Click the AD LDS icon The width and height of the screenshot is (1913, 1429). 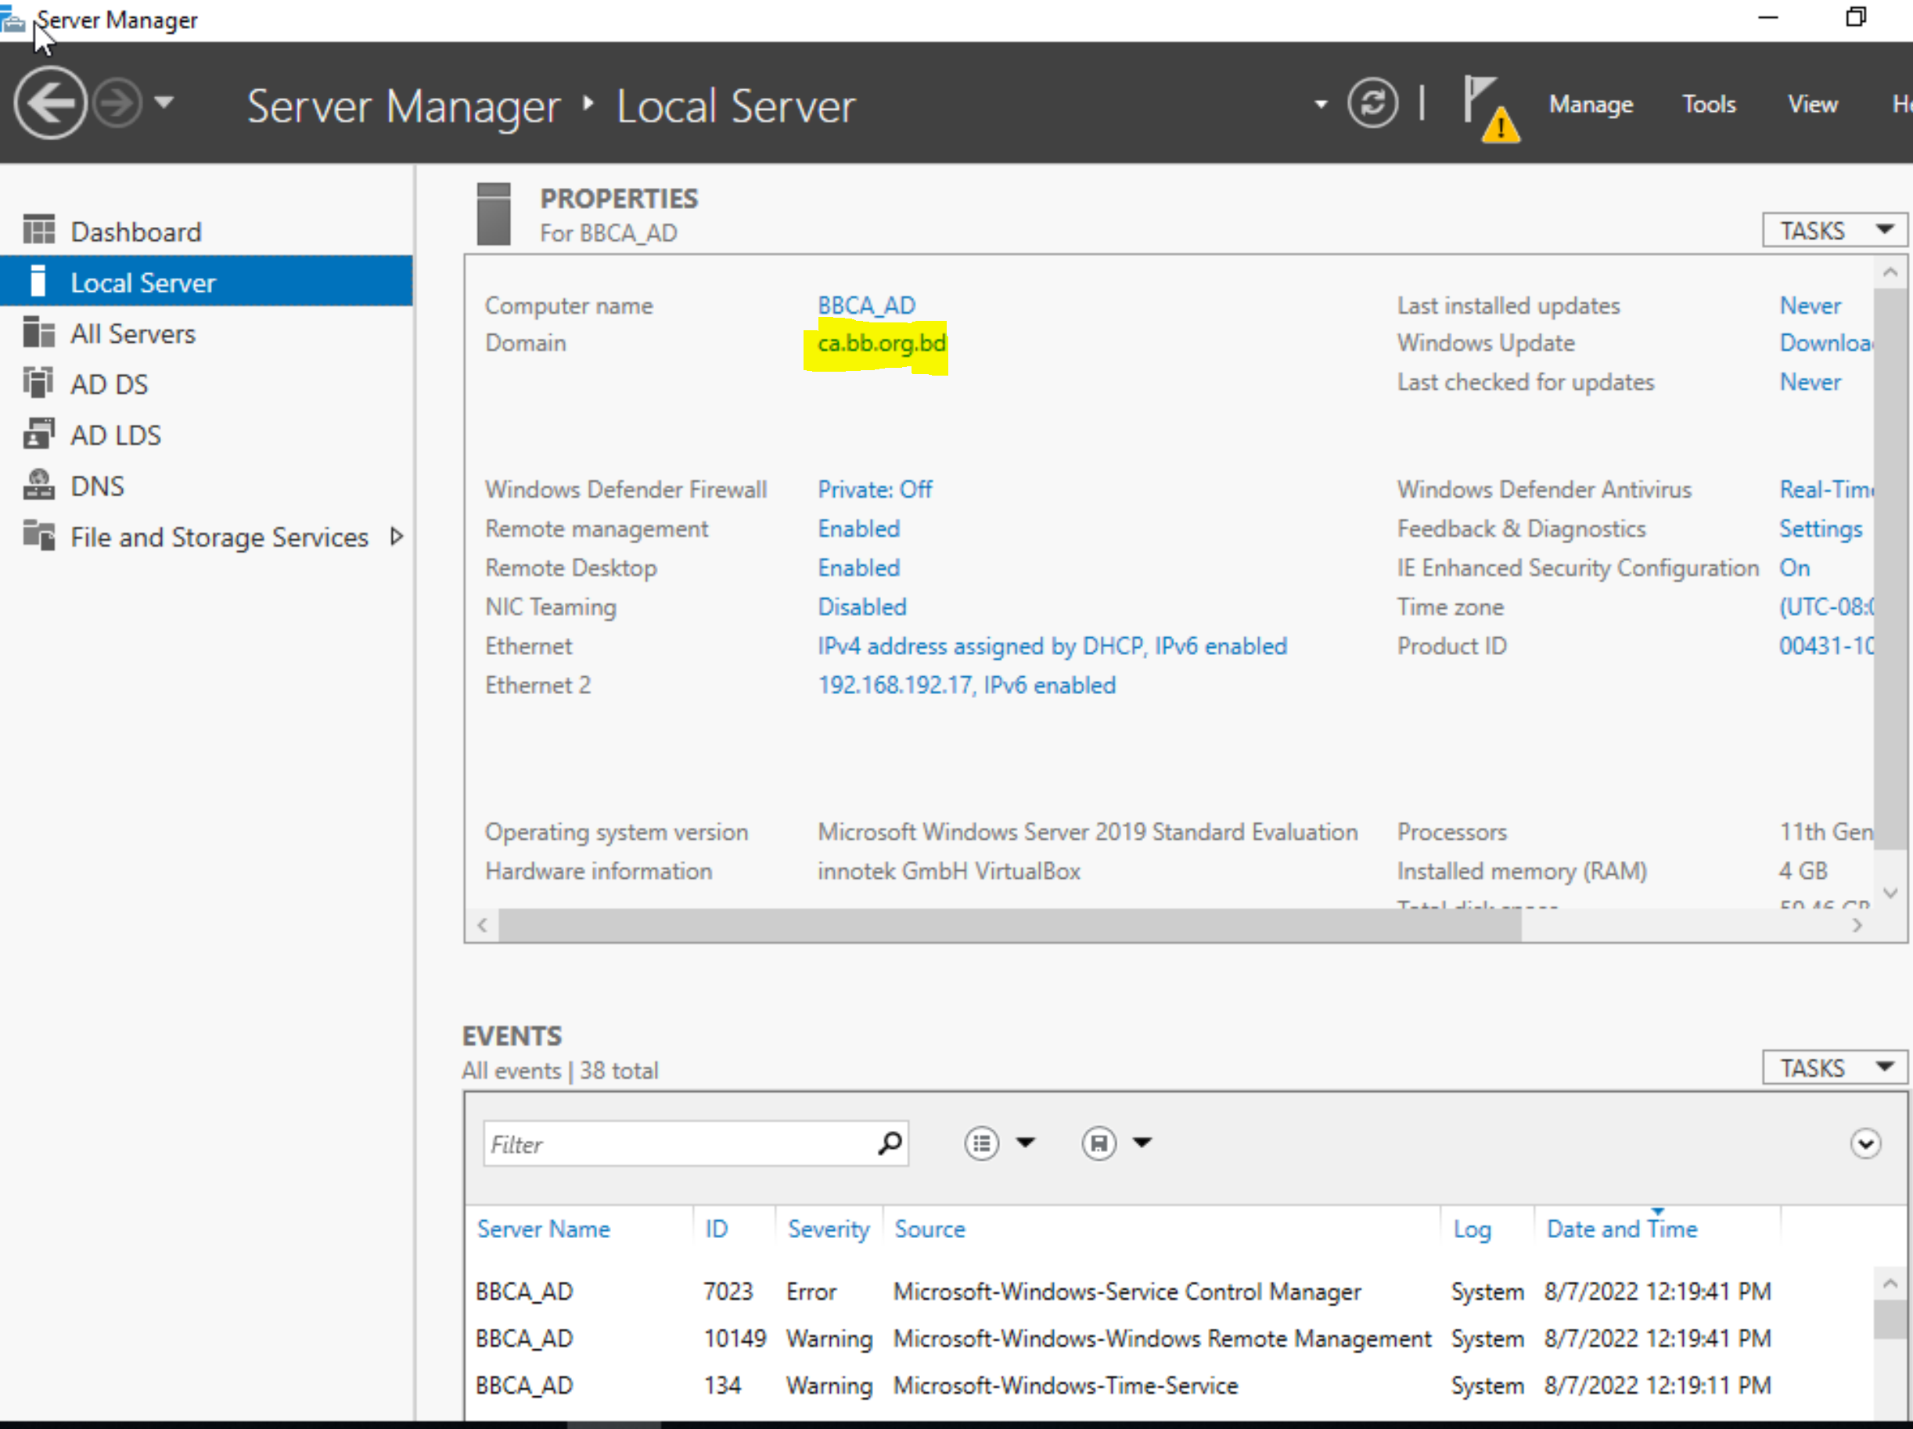39,434
